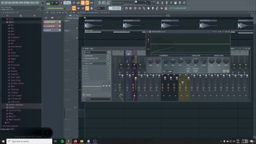256x144 pixels.
Task: Click the Fruity Limiter GAIN knob
Action: tap(150, 61)
